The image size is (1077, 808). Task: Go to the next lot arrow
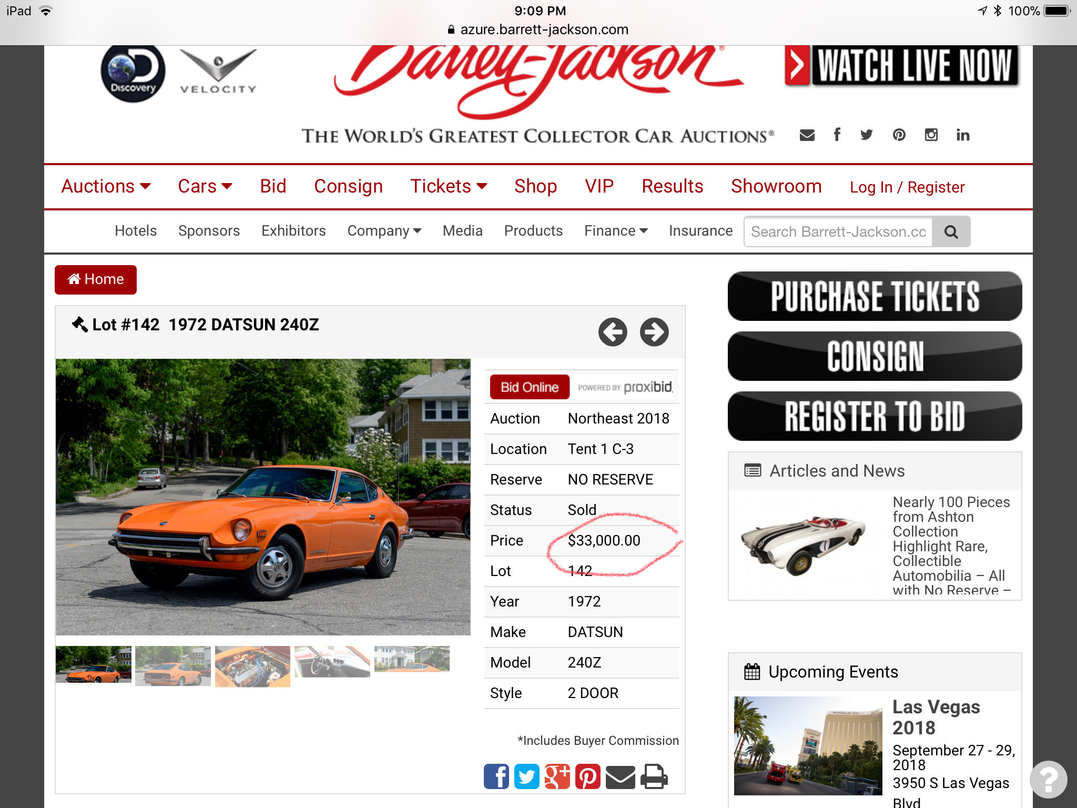[654, 332]
